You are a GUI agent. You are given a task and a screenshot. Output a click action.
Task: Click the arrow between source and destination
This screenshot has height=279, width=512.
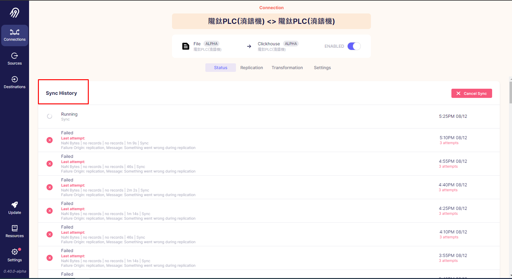[x=249, y=46]
